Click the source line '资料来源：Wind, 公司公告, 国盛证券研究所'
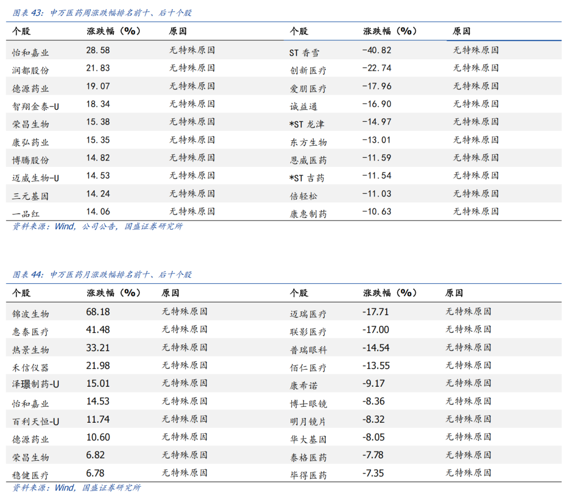Screen dimensions: 572x499 pos(97,227)
